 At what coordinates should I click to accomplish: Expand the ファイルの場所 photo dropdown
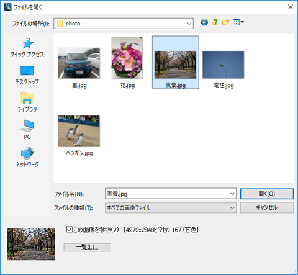point(189,24)
